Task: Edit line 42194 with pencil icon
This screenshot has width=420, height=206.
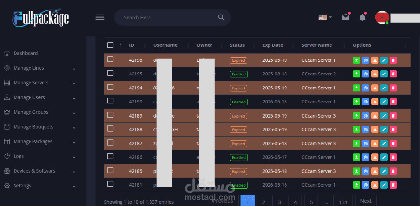Action: coord(384,88)
